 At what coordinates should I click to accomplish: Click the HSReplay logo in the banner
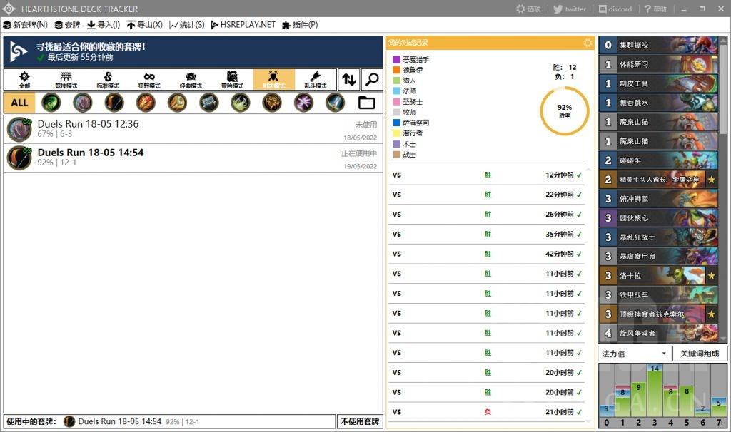point(18,51)
